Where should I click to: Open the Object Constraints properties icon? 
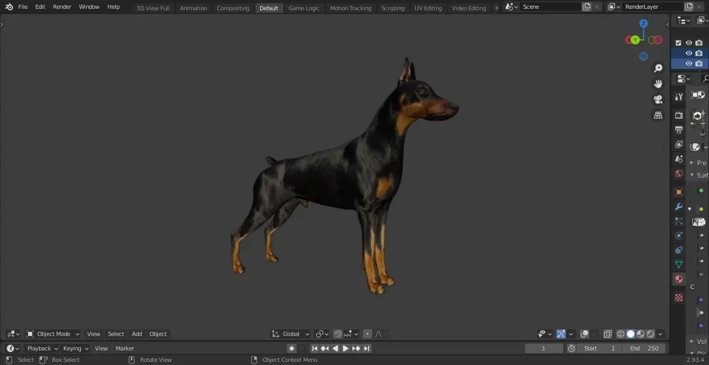point(679,250)
